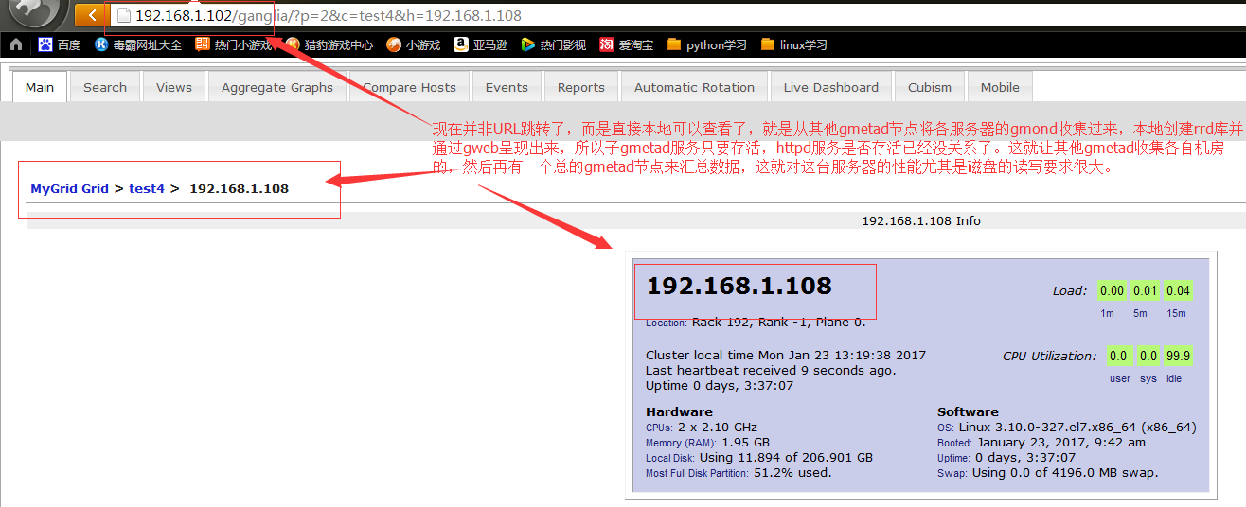The image size is (1246, 507).
Task: Open the 爱淘宝 bookmark
Action: pyautogui.click(x=627, y=44)
